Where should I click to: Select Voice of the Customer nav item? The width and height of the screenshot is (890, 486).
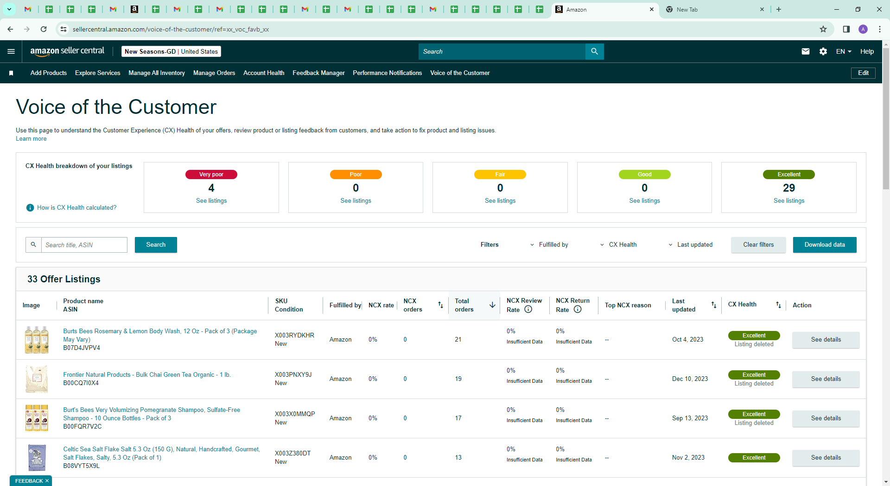tap(460, 73)
